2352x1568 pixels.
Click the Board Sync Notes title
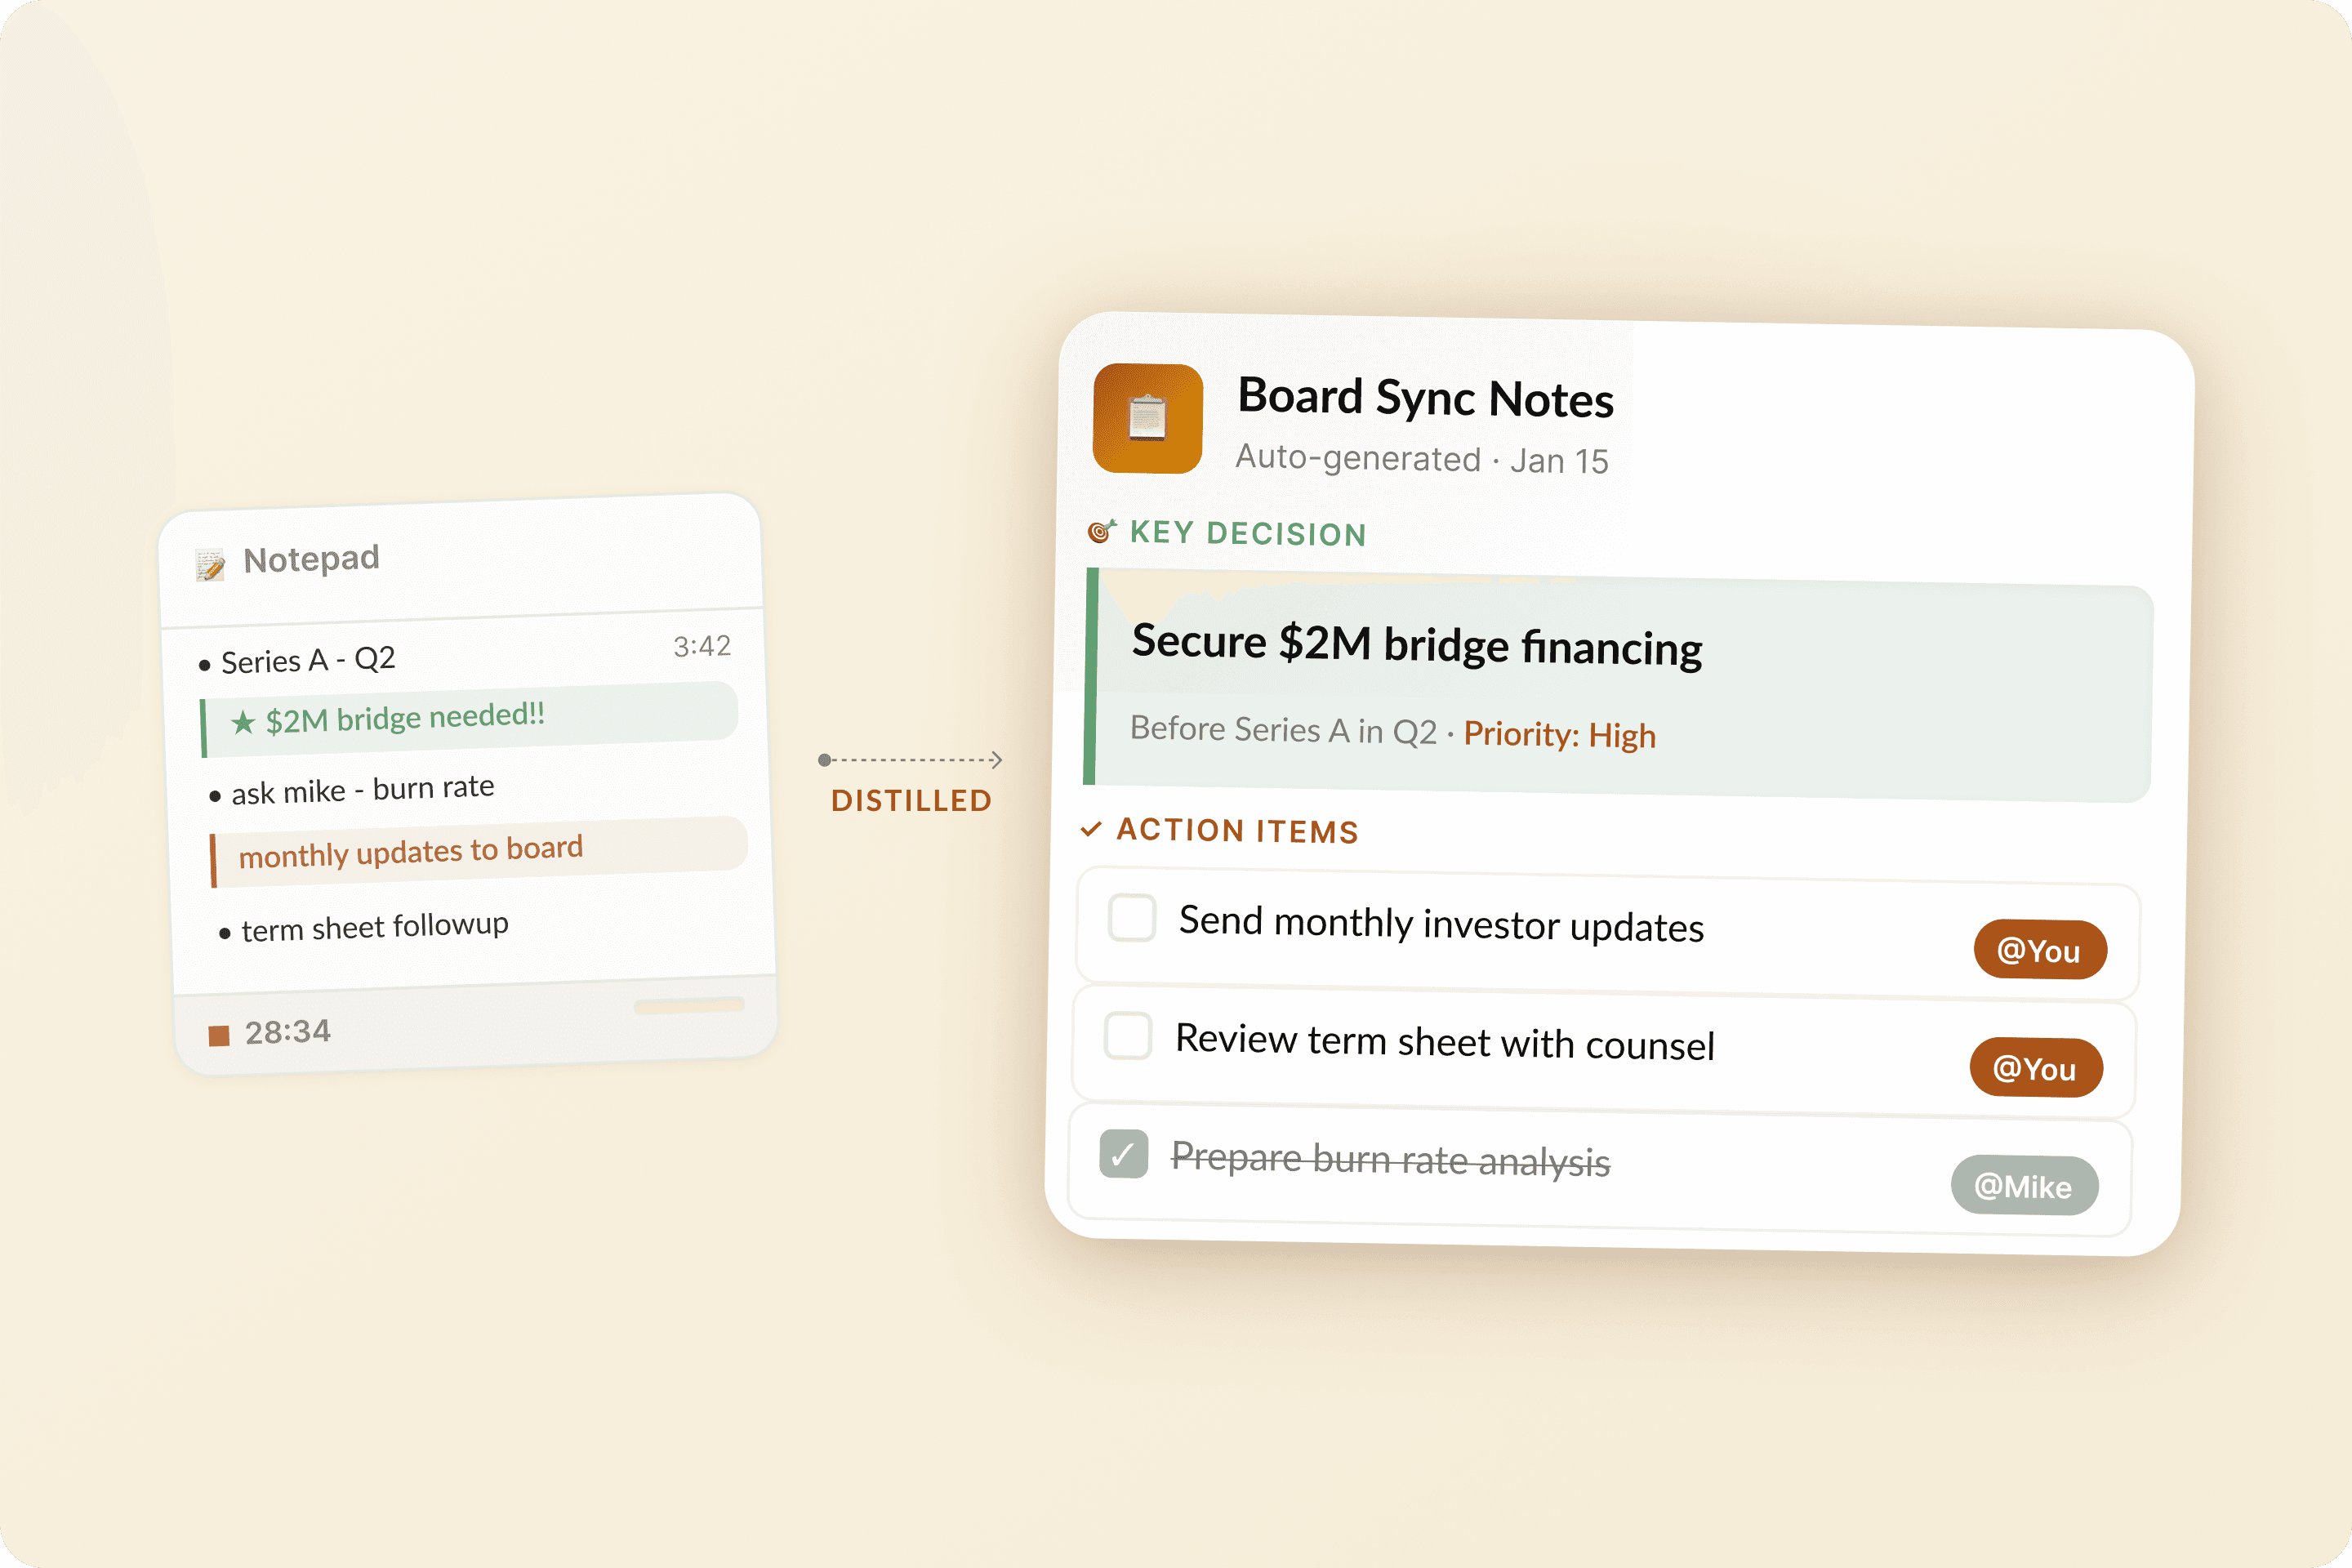pyautogui.click(x=1425, y=398)
